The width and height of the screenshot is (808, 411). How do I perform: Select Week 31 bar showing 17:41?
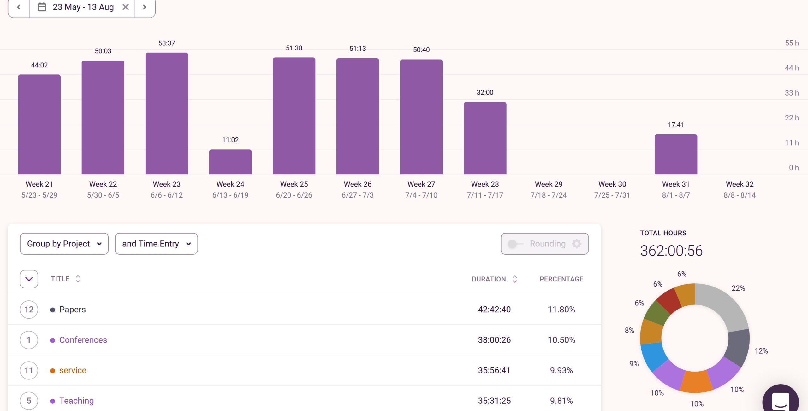coord(676,154)
